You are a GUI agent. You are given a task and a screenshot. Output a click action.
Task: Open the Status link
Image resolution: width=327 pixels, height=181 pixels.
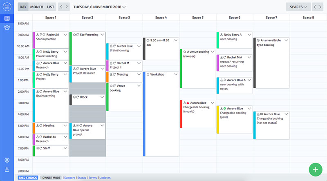click(x=82, y=178)
